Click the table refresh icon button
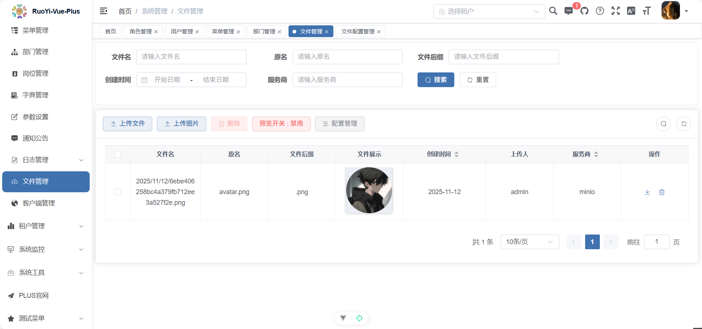 point(684,124)
